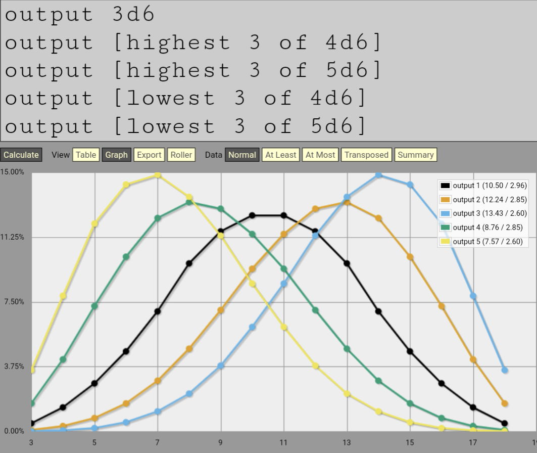Switch data mode to At Most
The image size is (537, 453).
pos(320,155)
